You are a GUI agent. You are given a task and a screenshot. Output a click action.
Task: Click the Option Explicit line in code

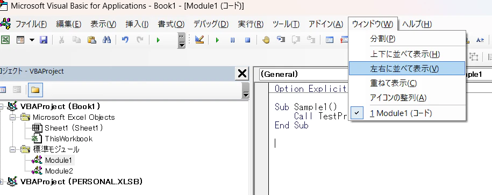click(310, 89)
